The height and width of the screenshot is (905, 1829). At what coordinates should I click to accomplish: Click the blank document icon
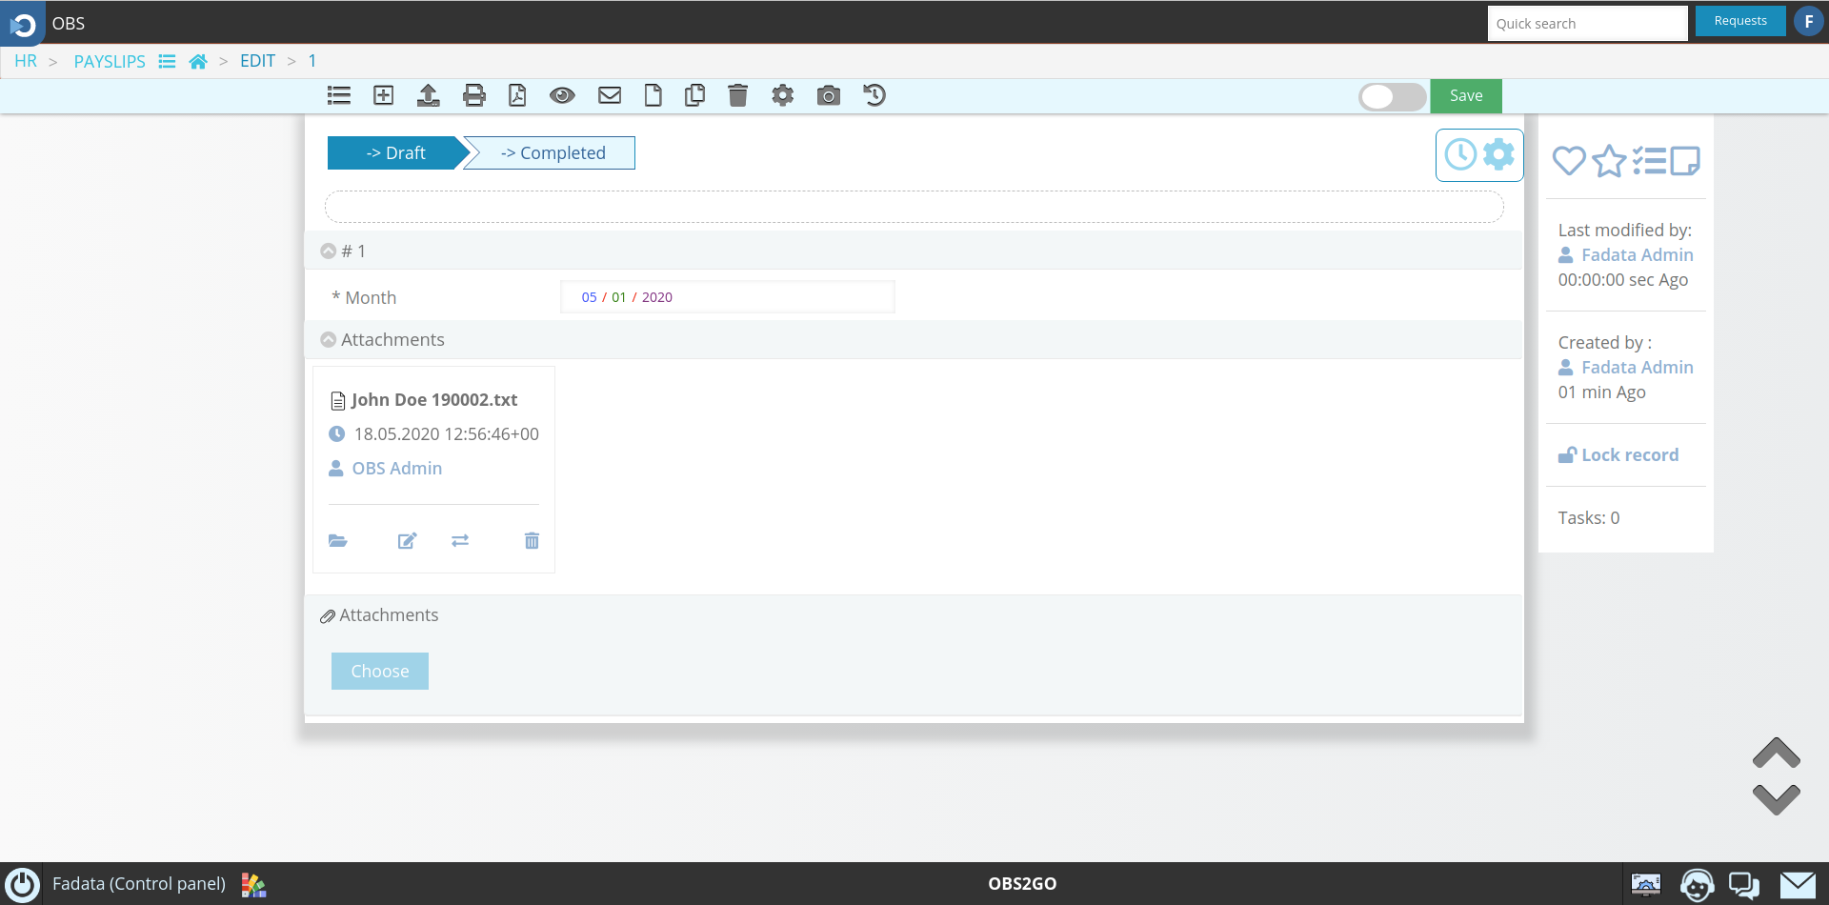tap(653, 95)
